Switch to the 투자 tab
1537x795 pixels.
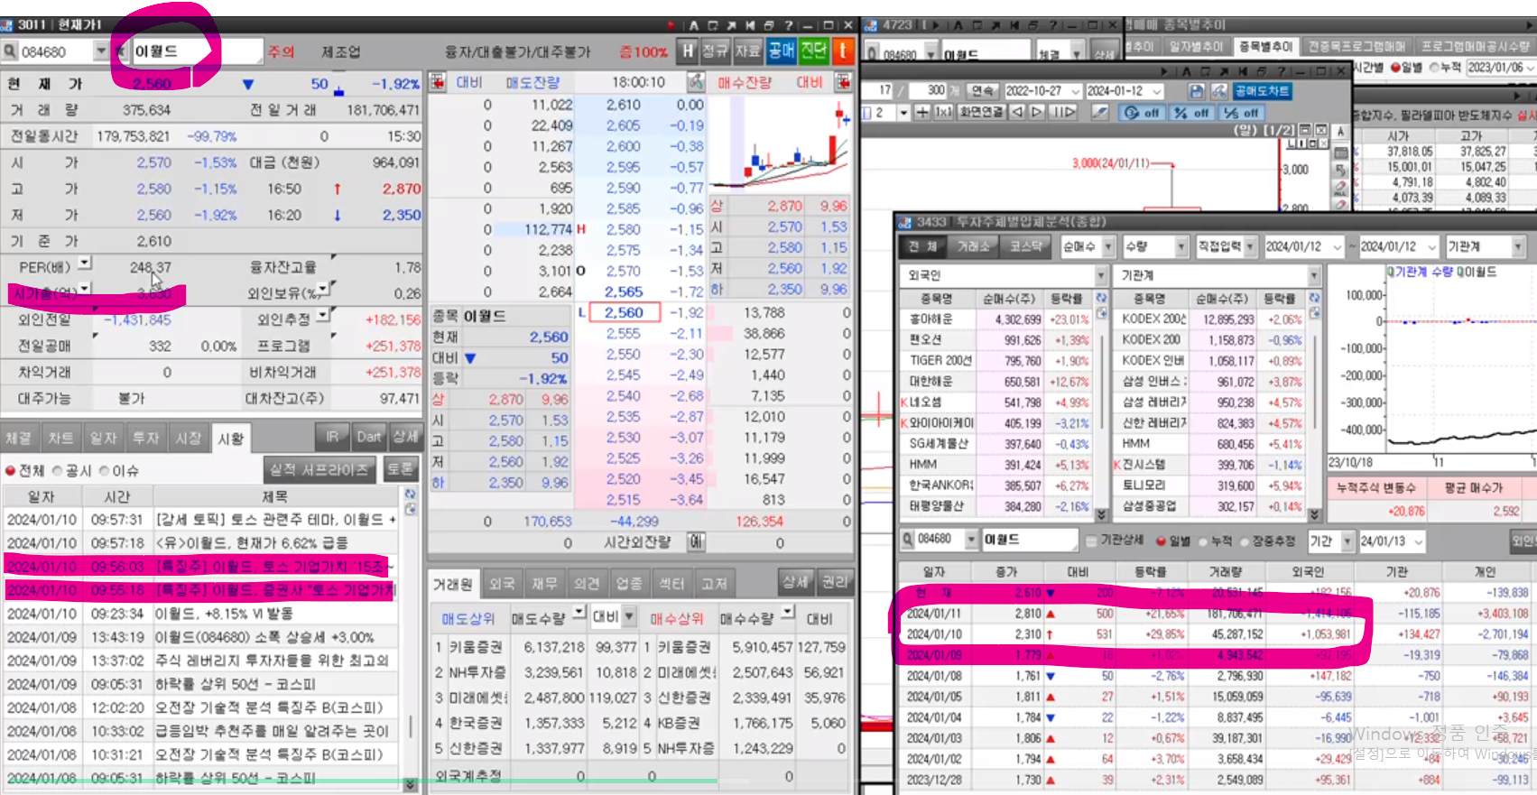click(x=145, y=438)
